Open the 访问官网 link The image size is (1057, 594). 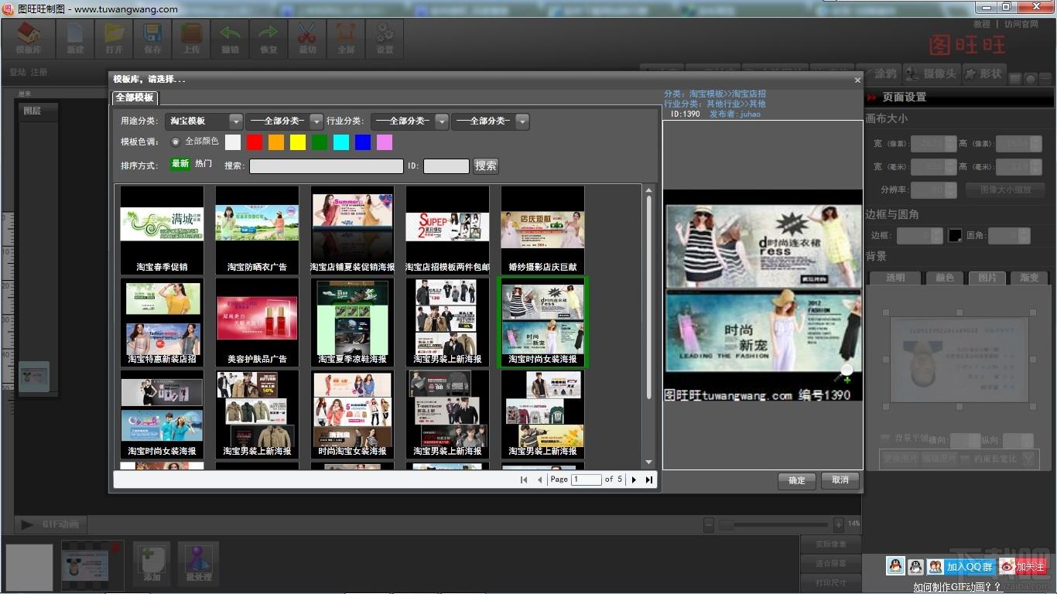(1021, 24)
